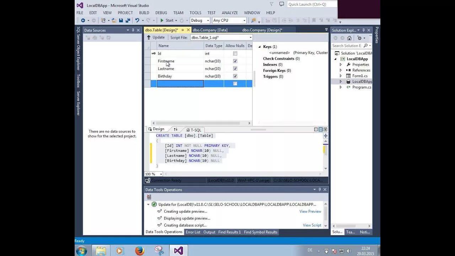Open the SQL Server Object Explorer side tab
The image size is (455, 256).
pyautogui.click(x=78, y=48)
